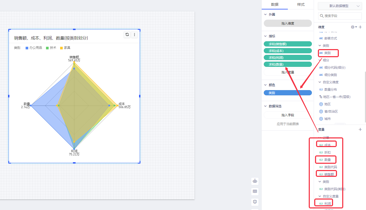The image size is (366, 210).
Task: Open the chat message icon
Action: [x=255, y=191]
